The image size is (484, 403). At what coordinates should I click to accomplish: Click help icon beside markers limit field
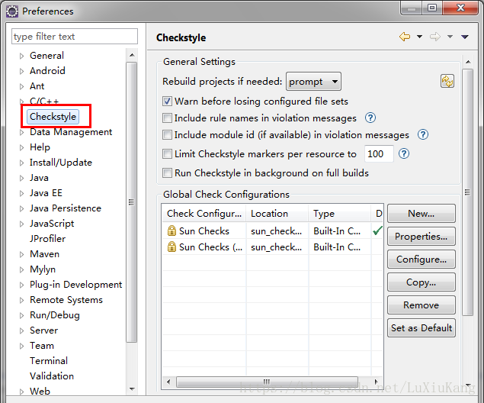pos(404,153)
